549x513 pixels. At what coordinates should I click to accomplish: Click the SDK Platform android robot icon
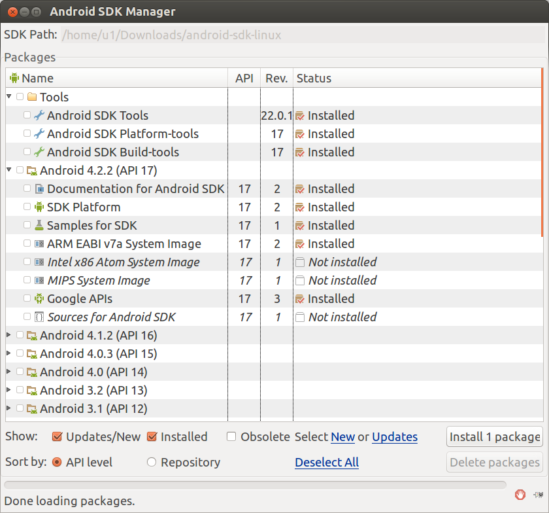coord(39,207)
